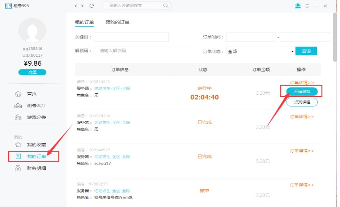Viewport: 340px width, 207px height.
Task: Click the back navigation arrow
Action: coord(76,6)
